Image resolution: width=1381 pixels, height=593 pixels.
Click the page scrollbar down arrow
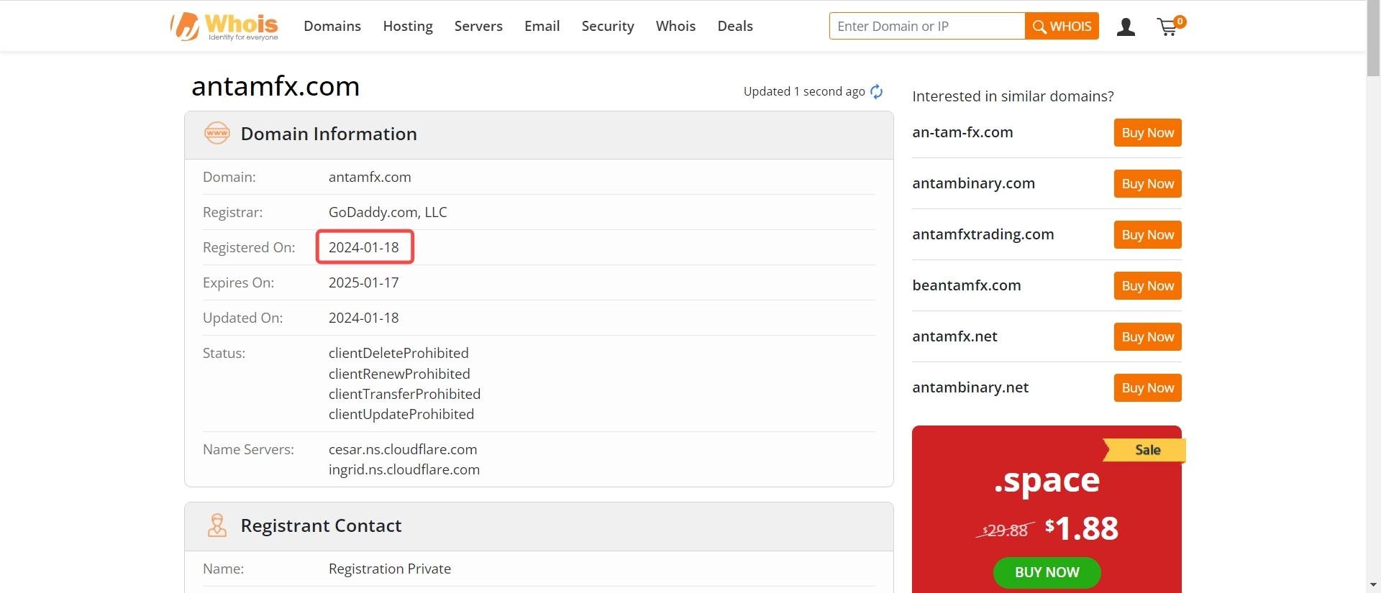[x=1373, y=585]
